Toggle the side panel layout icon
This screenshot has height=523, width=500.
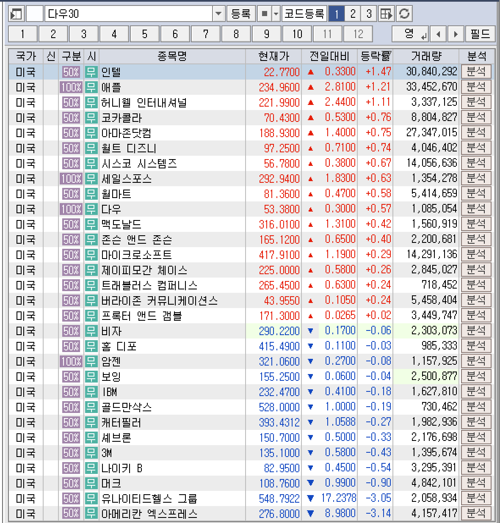[x=17, y=14]
